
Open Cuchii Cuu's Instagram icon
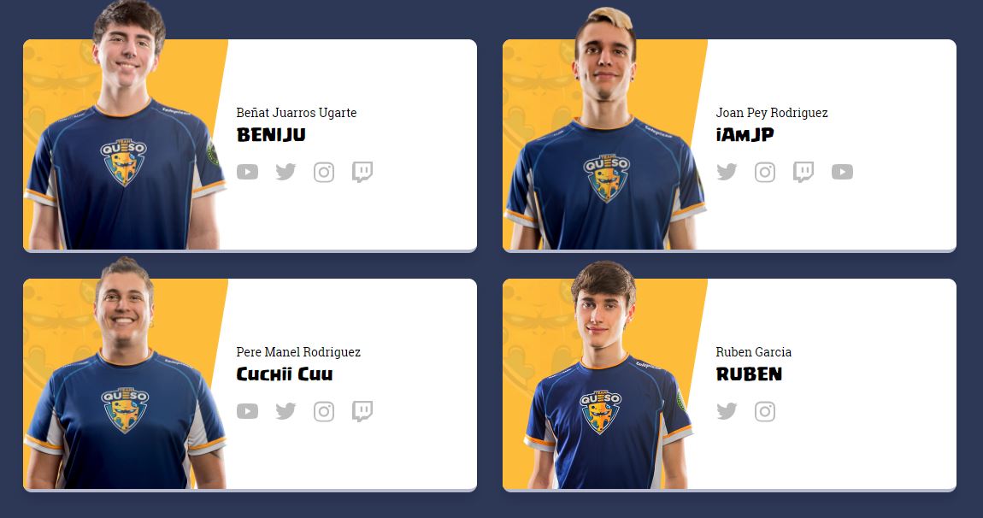pyautogui.click(x=323, y=411)
